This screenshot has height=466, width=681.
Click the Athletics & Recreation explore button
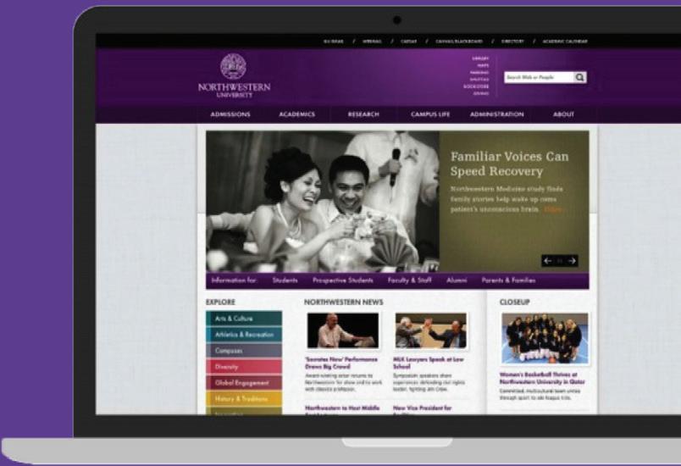(244, 335)
